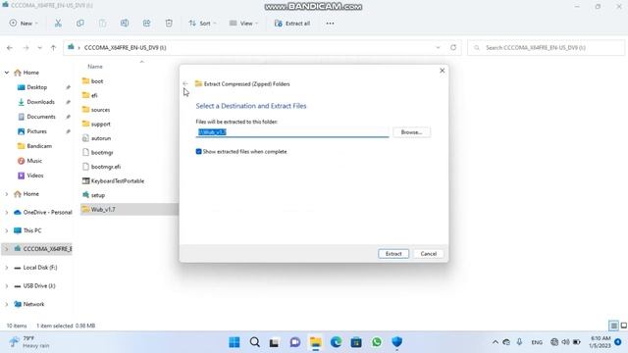Image resolution: width=628 pixels, height=353 pixels.
Task: Open Downloads in the sidebar
Action: (40, 102)
